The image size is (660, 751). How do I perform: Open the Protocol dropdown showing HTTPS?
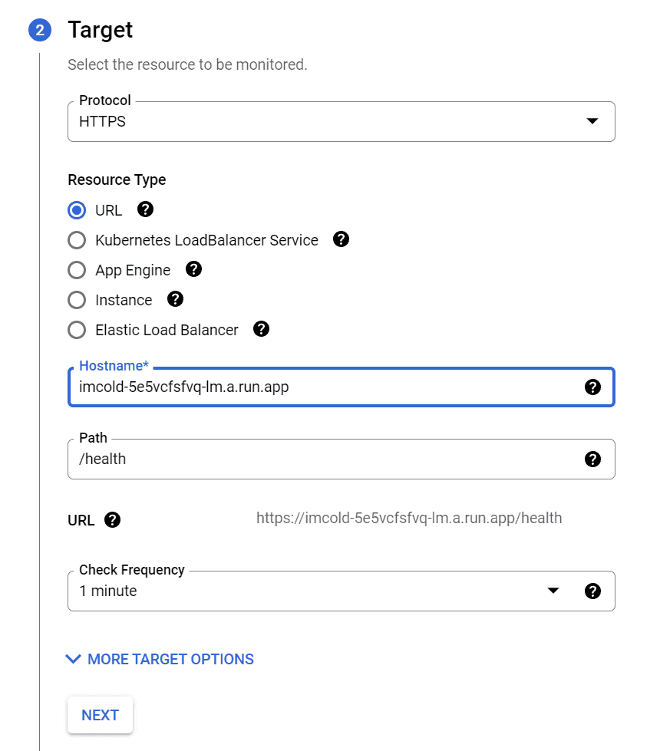(x=341, y=121)
